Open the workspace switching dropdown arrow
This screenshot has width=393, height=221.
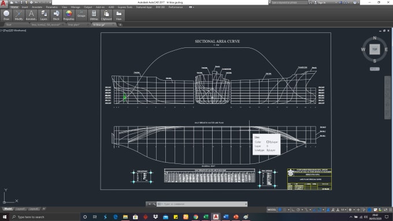[x=354, y=209]
